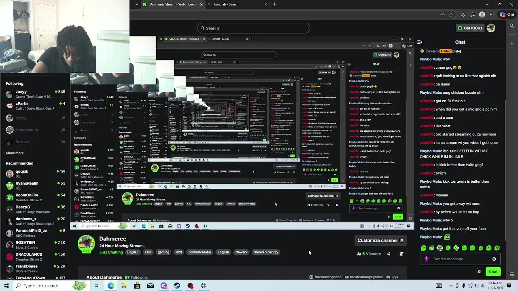Select the chill stream tag

(x=148, y=252)
